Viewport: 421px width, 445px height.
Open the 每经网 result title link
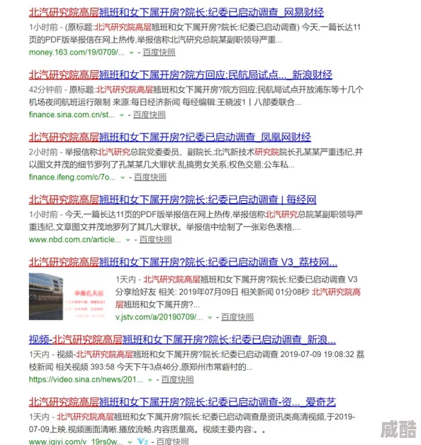(172, 200)
